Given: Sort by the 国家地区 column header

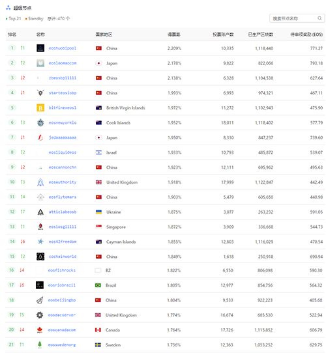Looking at the screenshot, I should pyautogui.click(x=104, y=35).
